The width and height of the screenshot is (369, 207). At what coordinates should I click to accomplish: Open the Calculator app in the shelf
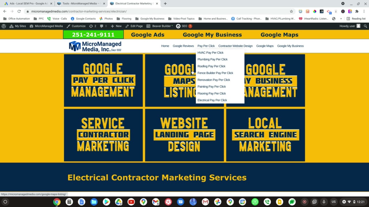pos(69,202)
